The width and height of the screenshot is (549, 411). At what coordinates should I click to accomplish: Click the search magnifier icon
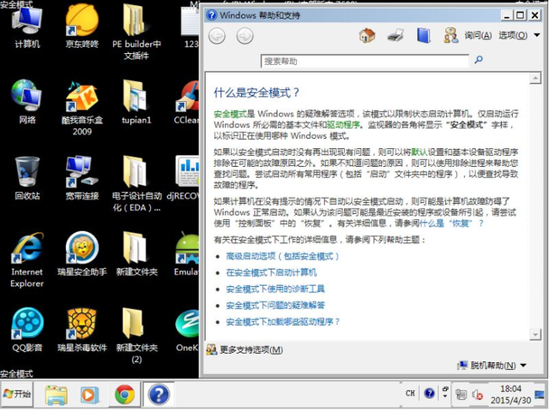pos(479,60)
